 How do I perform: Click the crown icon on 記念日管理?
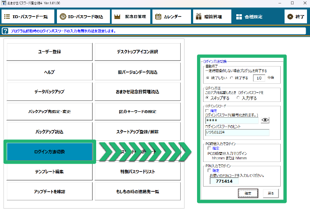click(x=117, y=16)
